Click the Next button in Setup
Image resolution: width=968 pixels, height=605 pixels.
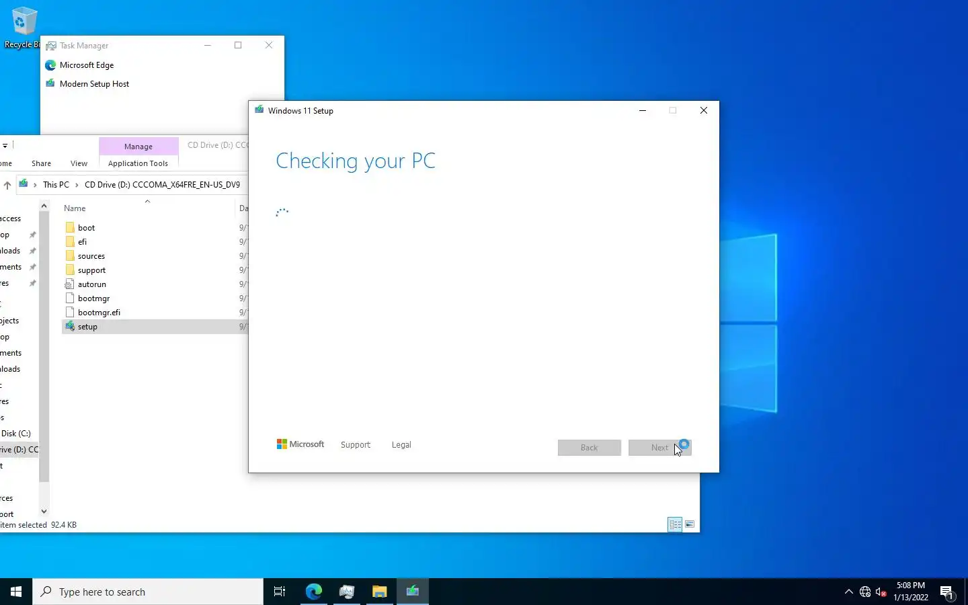point(659,448)
